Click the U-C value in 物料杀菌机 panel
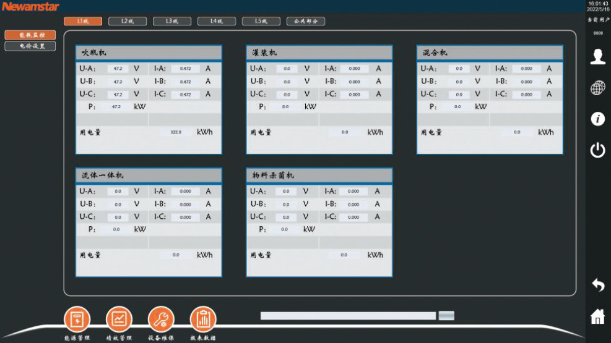The width and height of the screenshot is (611, 343). [x=286, y=218]
